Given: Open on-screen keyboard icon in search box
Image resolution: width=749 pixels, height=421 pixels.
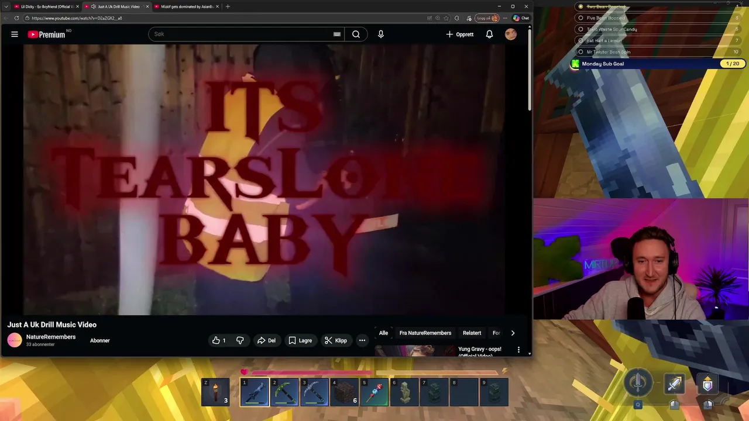Looking at the screenshot, I should [x=337, y=34].
